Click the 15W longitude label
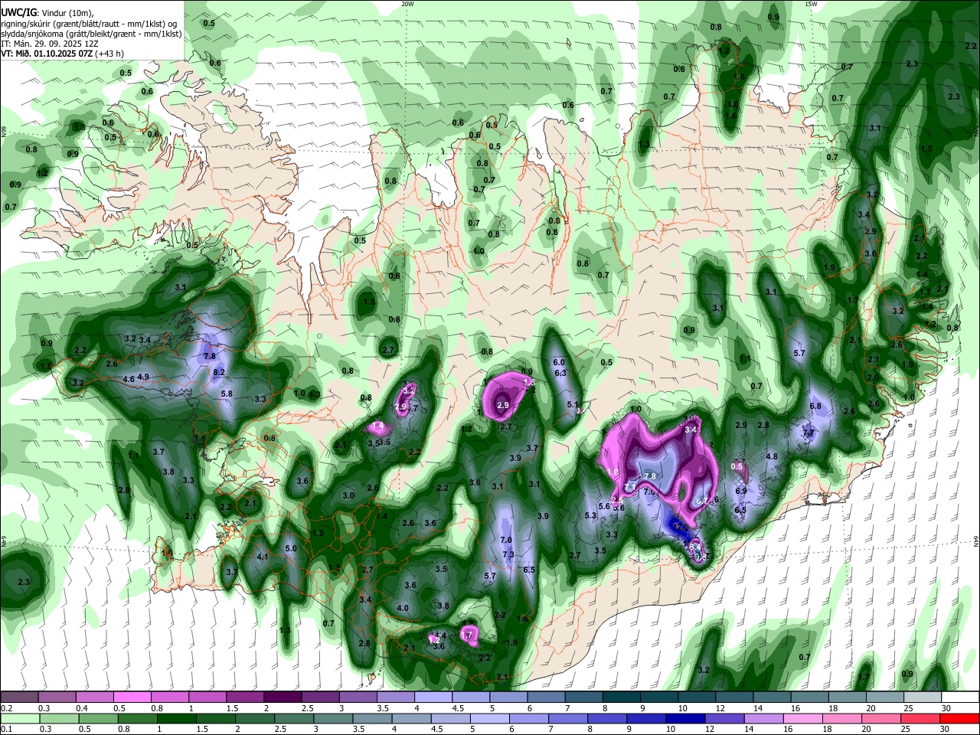 tap(811, 4)
